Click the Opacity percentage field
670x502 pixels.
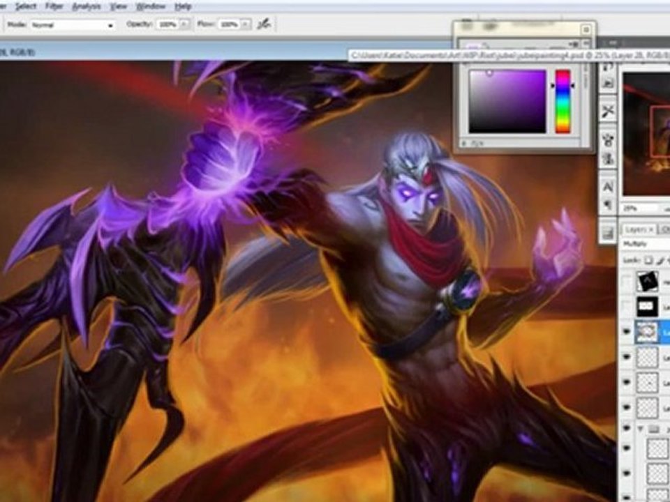pos(167,24)
